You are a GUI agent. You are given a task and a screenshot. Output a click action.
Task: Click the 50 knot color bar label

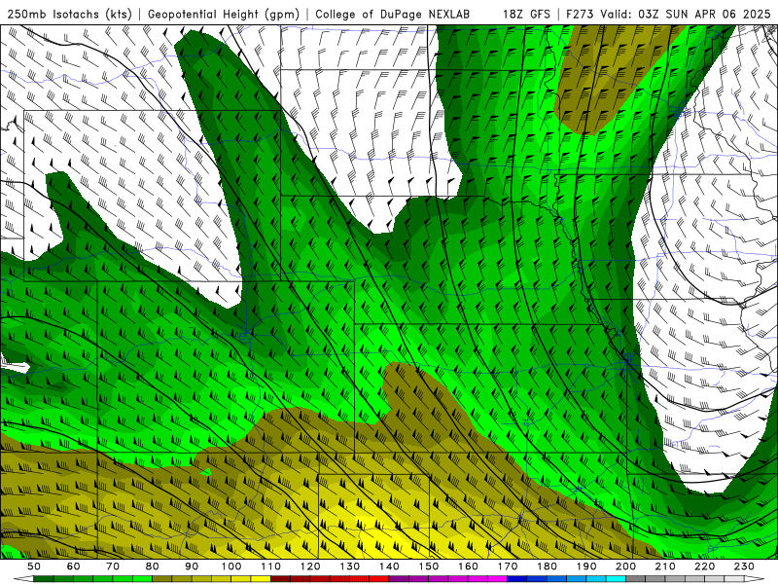click(x=34, y=566)
